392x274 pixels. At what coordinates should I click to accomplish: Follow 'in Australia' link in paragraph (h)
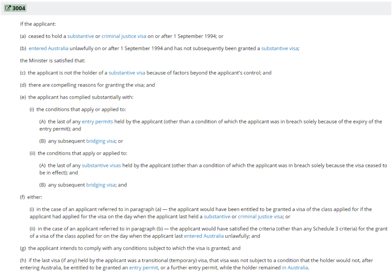point(295,268)
